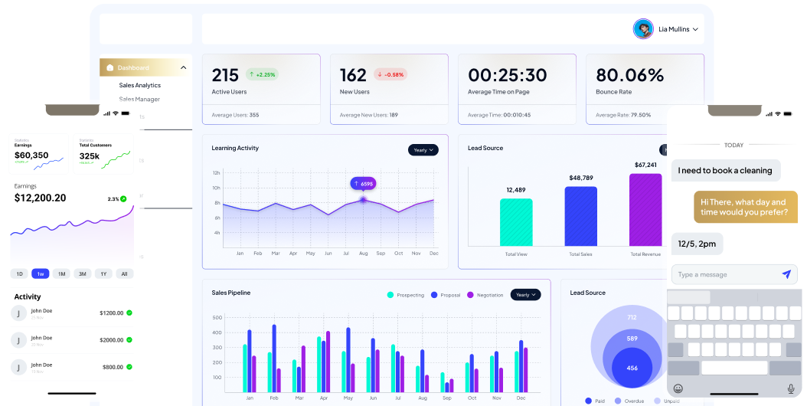Screen dimensions: 807x406
Task: Select the 1M time range option
Action: (61, 273)
